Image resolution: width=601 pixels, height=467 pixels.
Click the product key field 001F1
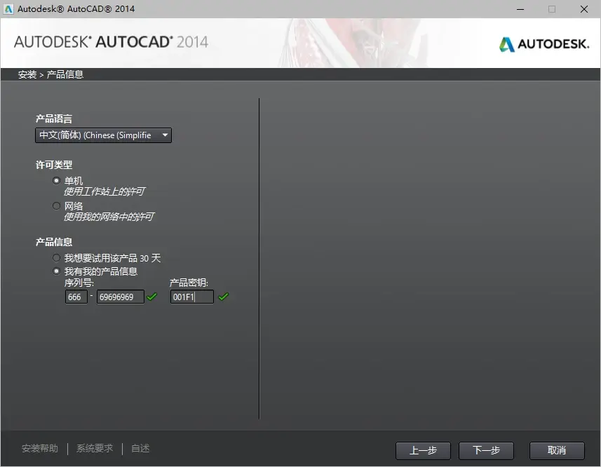tap(192, 297)
